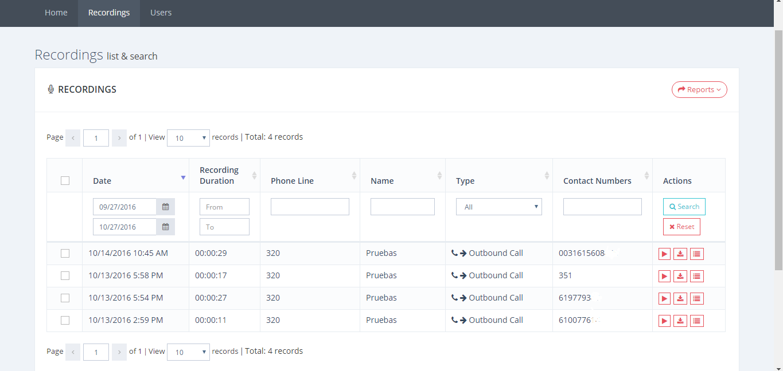Select checkbox for the 00:00:11 recording row
Screen dimensions: 783x371
coord(65,321)
